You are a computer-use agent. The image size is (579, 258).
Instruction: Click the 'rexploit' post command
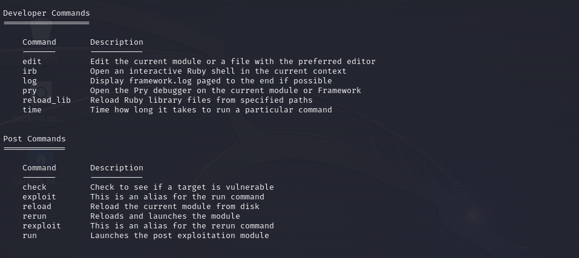tap(42, 225)
